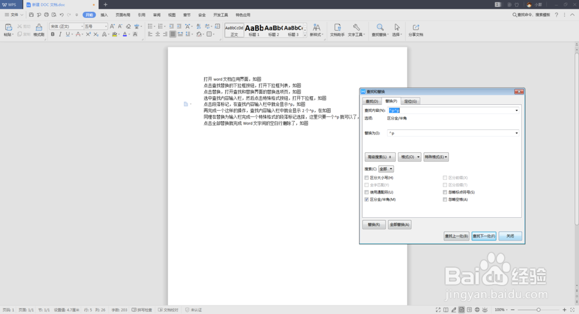Open the 查找内容 field dropdown arrow
The image size is (579, 314).
click(516, 111)
